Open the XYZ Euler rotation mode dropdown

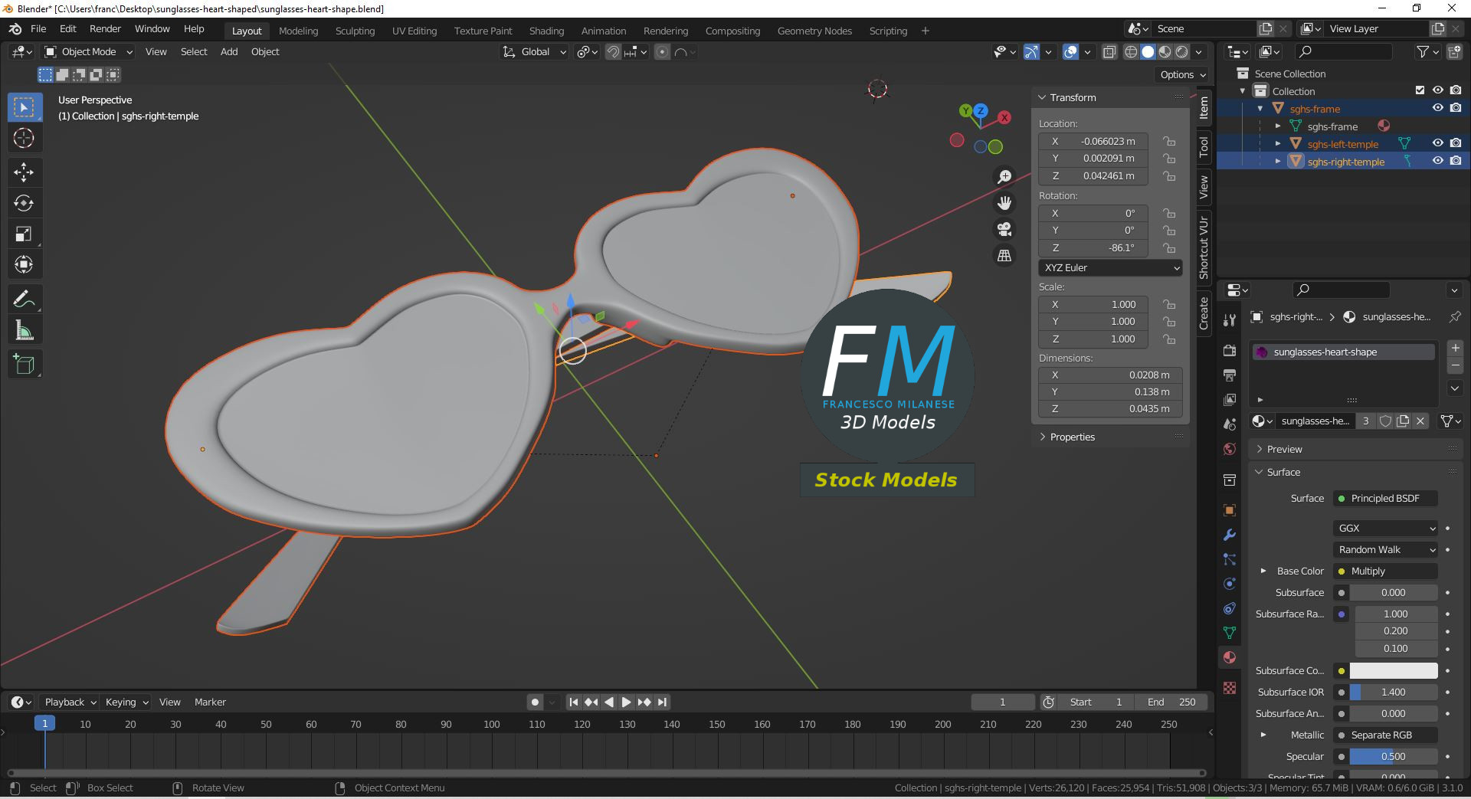click(x=1111, y=267)
